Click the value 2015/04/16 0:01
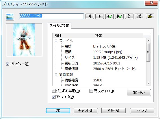The image size is (160, 119). click(107, 63)
